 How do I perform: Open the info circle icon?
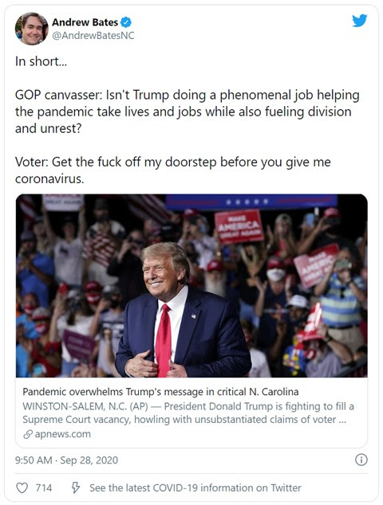coord(361,460)
